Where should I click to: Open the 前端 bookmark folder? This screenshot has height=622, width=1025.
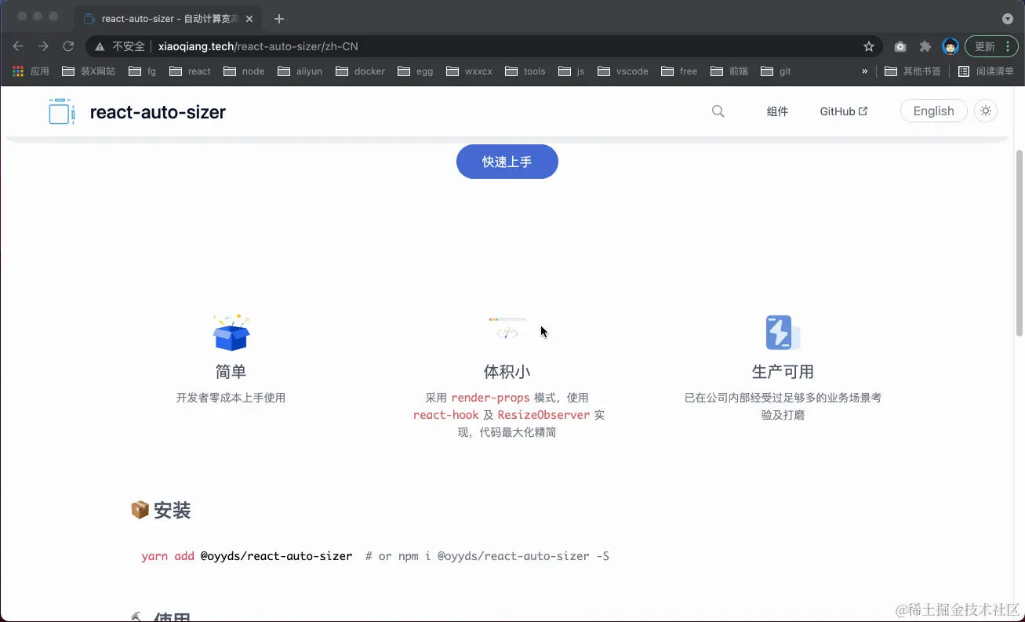click(729, 71)
